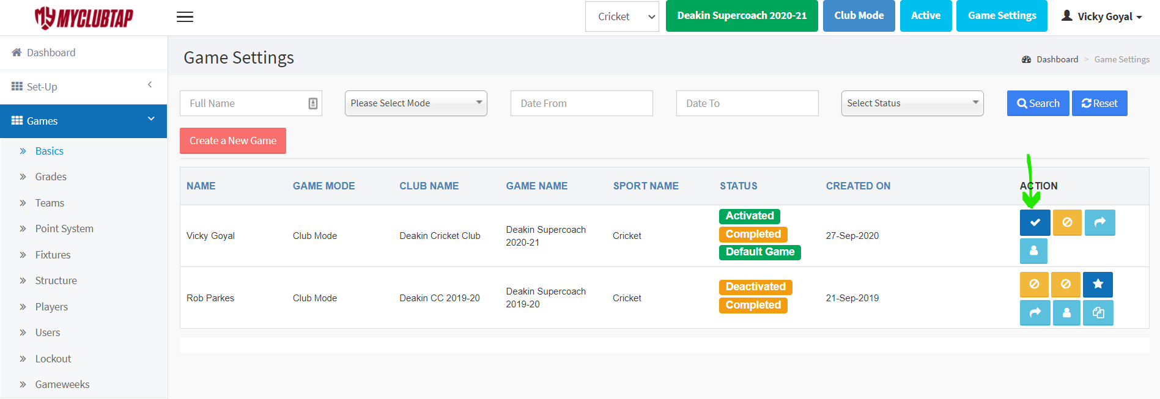Screen dimensions: 1160x399
Task: Focus the Date From field
Action: [582, 103]
